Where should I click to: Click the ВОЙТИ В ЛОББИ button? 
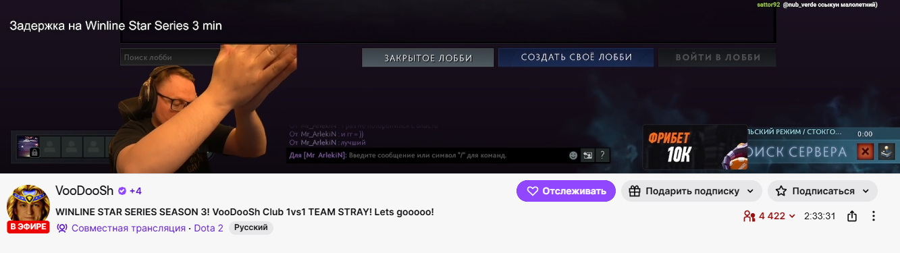718,57
